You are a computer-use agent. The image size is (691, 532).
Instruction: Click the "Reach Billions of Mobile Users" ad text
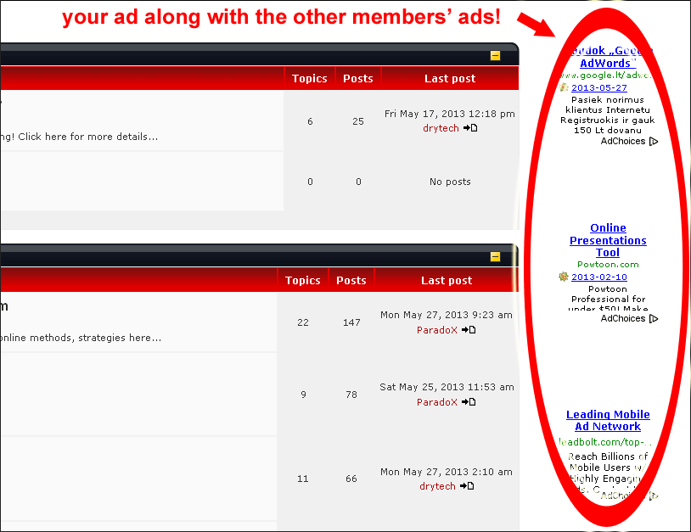[x=608, y=462]
